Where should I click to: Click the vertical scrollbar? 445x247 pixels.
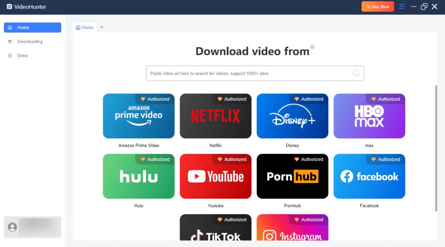(436, 148)
